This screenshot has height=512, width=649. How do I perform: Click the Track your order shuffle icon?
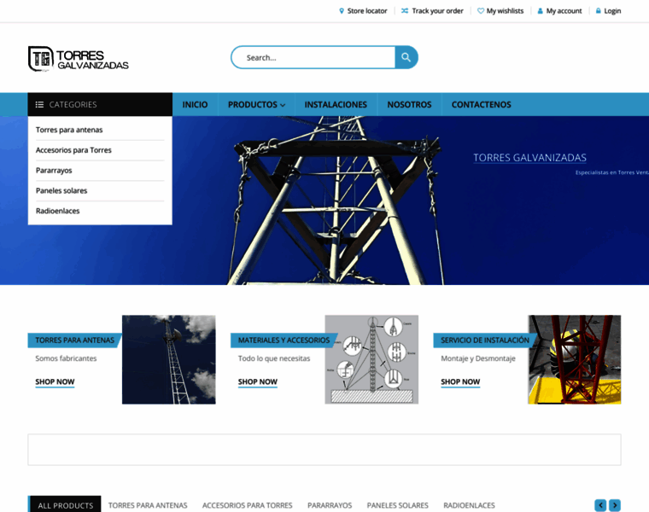tap(405, 11)
